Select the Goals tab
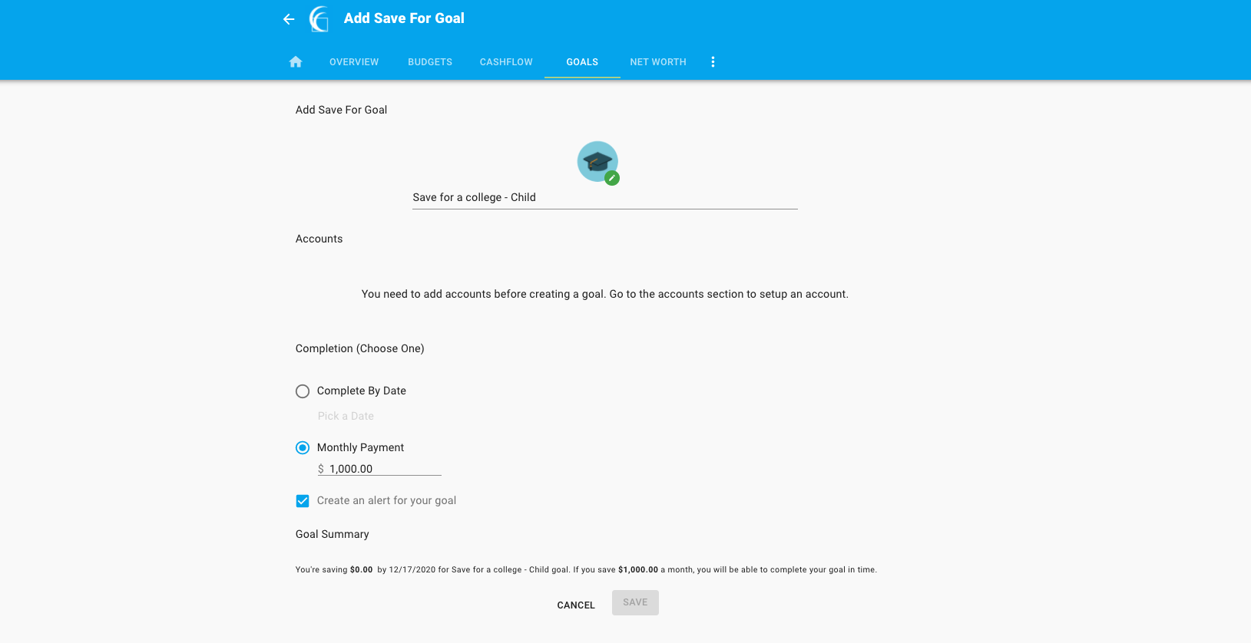The image size is (1251, 643). point(582,62)
